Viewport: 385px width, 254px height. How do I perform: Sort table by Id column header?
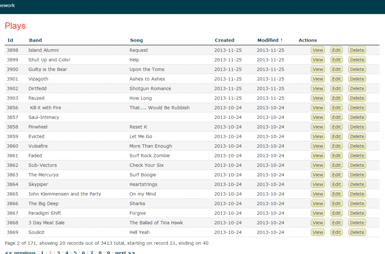(x=10, y=40)
